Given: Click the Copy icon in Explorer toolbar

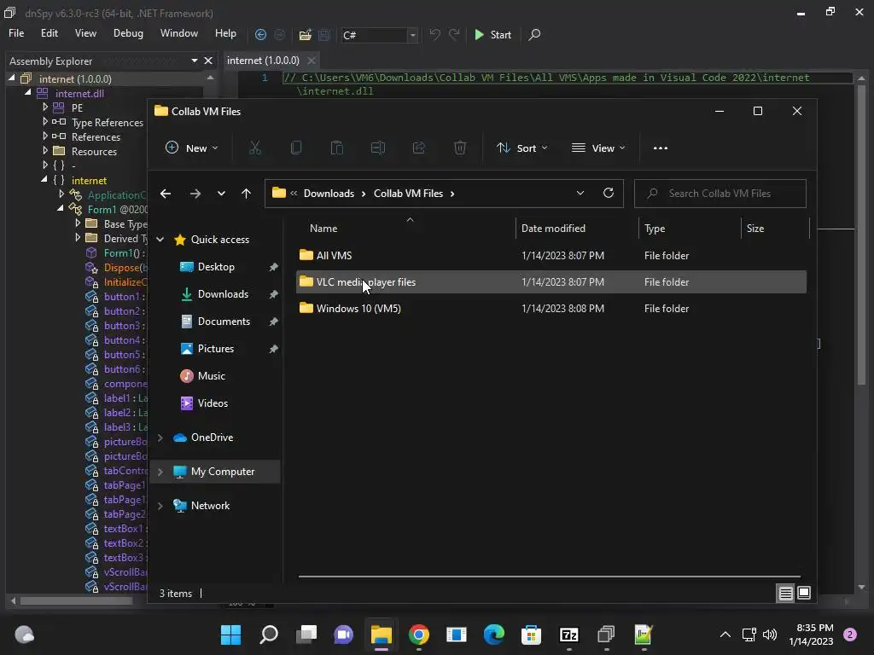Looking at the screenshot, I should point(296,148).
